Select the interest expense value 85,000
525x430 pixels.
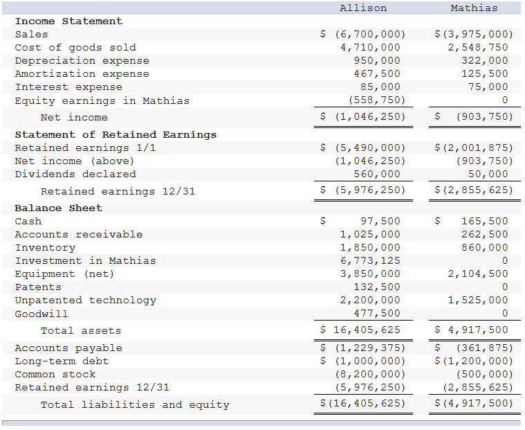380,87
